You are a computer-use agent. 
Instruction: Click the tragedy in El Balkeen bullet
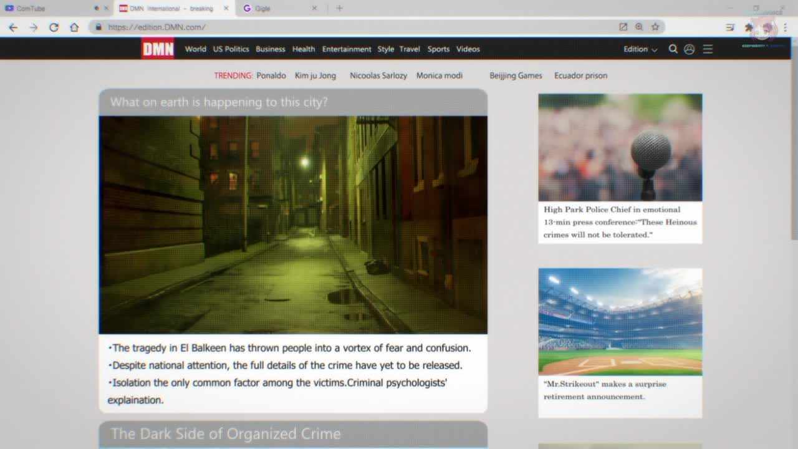(x=290, y=348)
